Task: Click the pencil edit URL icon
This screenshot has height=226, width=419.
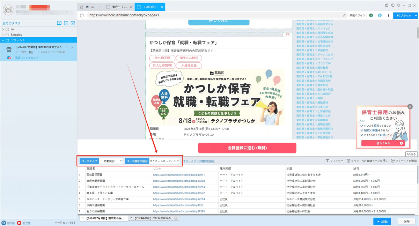Action: click(344, 15)
